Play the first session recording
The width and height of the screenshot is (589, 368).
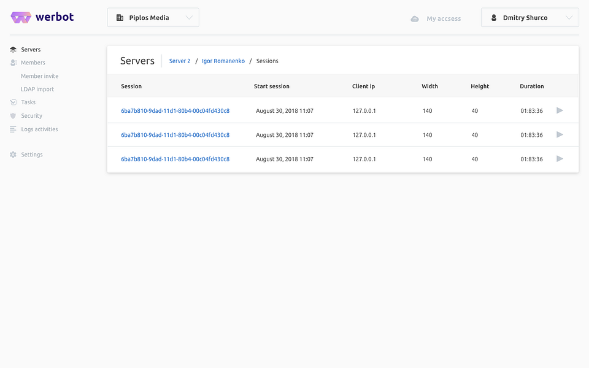pyautogui.click(x=560, y=110)
